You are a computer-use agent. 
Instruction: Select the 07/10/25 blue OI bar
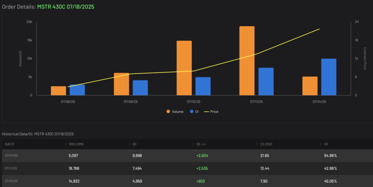203,86
